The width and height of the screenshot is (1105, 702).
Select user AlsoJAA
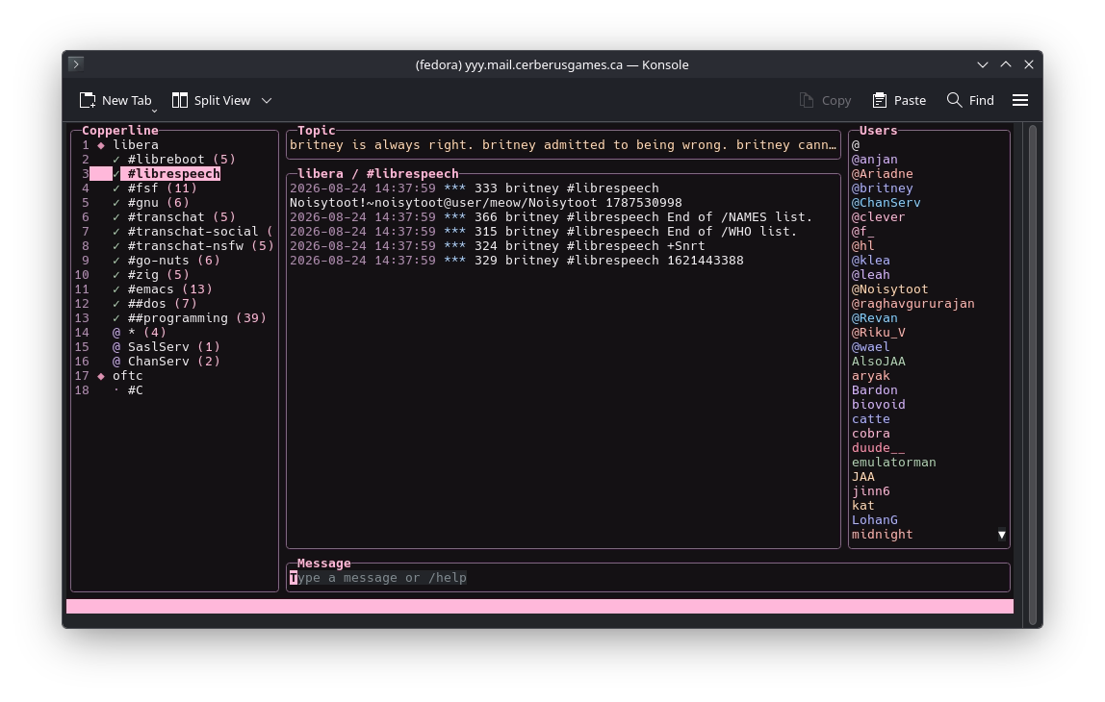[x=878, y=362]
